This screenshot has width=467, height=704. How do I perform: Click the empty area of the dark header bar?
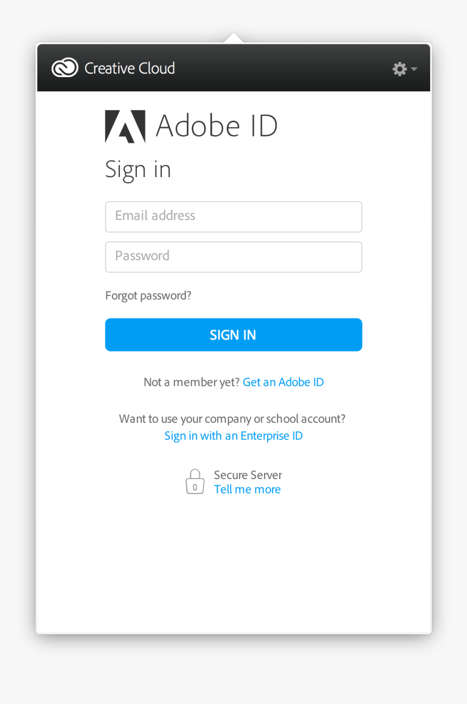[282, 68]
